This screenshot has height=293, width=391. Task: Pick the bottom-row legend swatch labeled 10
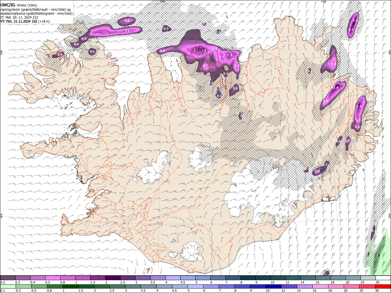click(274, 286)
